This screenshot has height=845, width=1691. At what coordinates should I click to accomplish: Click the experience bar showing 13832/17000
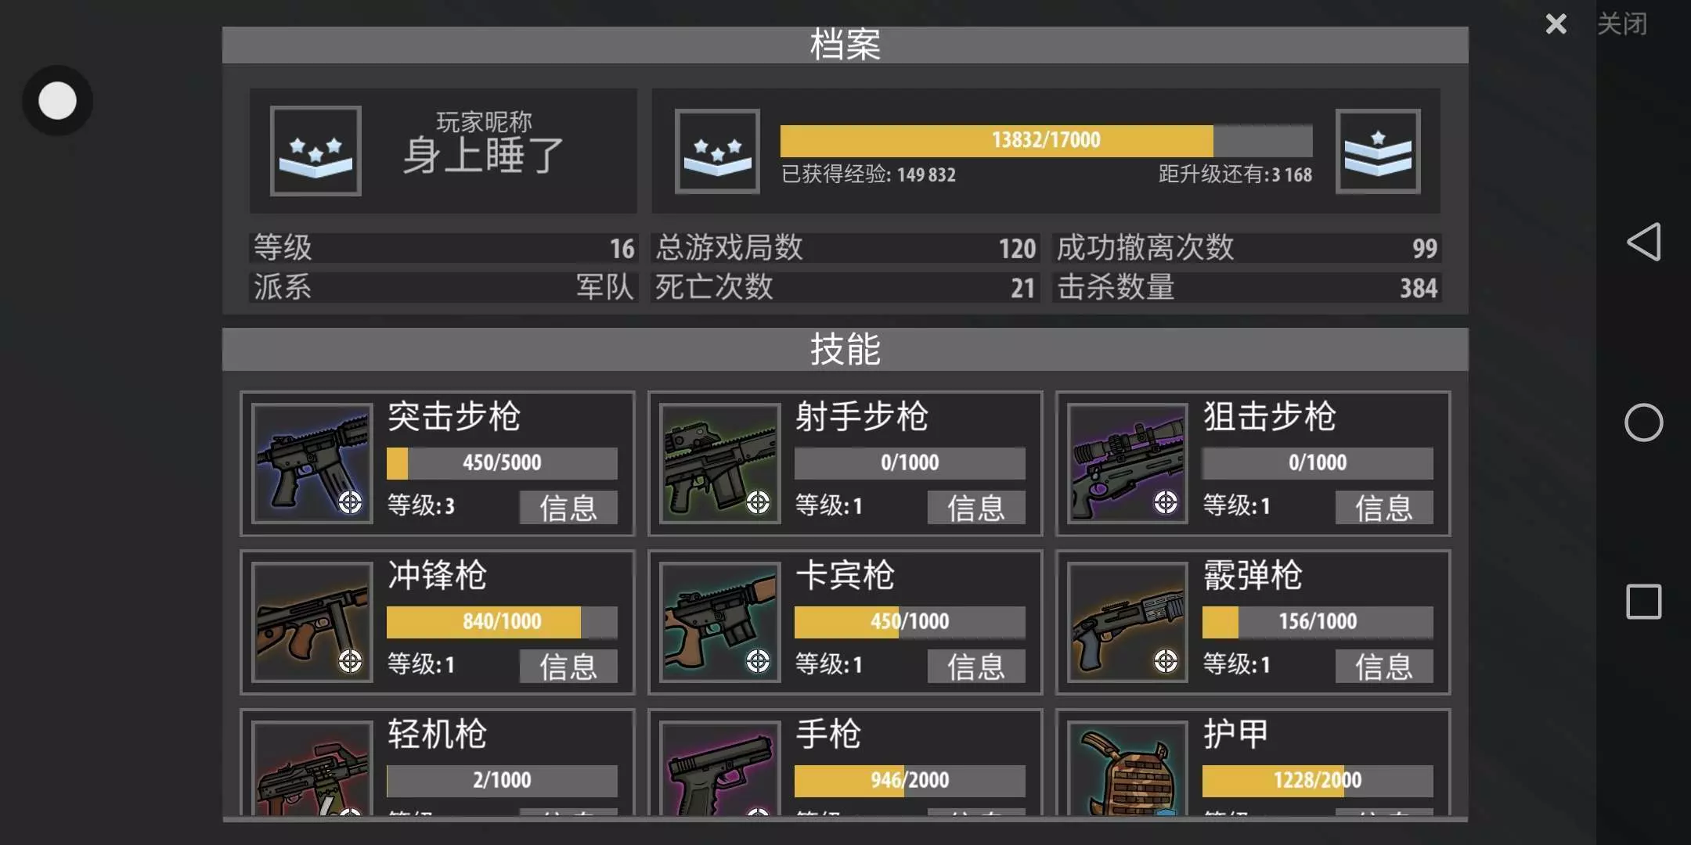[1046, 140]
